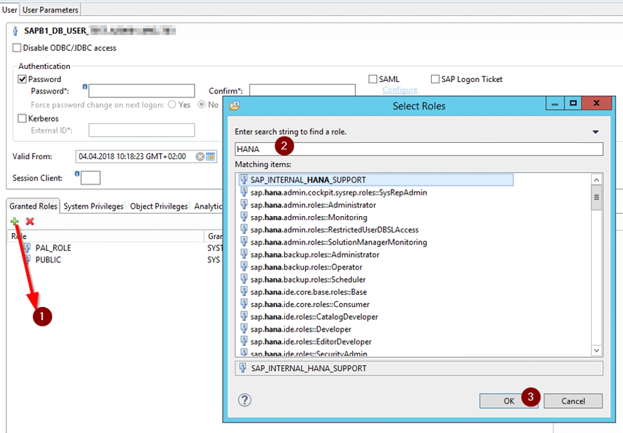This screenshot has height=433, width=623.
Task: Select No for force password change
Action: point(202,105)
